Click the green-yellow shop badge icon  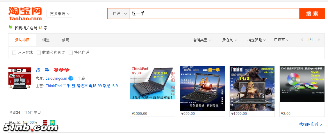(52, 122)
